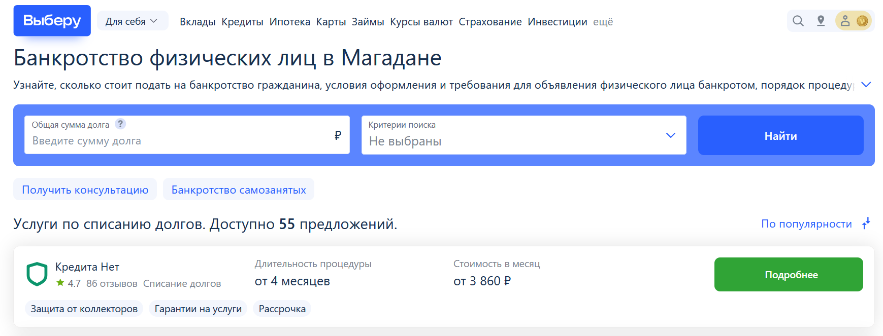Image resolution: width=883 pixels, height=336 pixels.
Task: Click the gold coin bonus icon
Action: (x=862, y=21)
